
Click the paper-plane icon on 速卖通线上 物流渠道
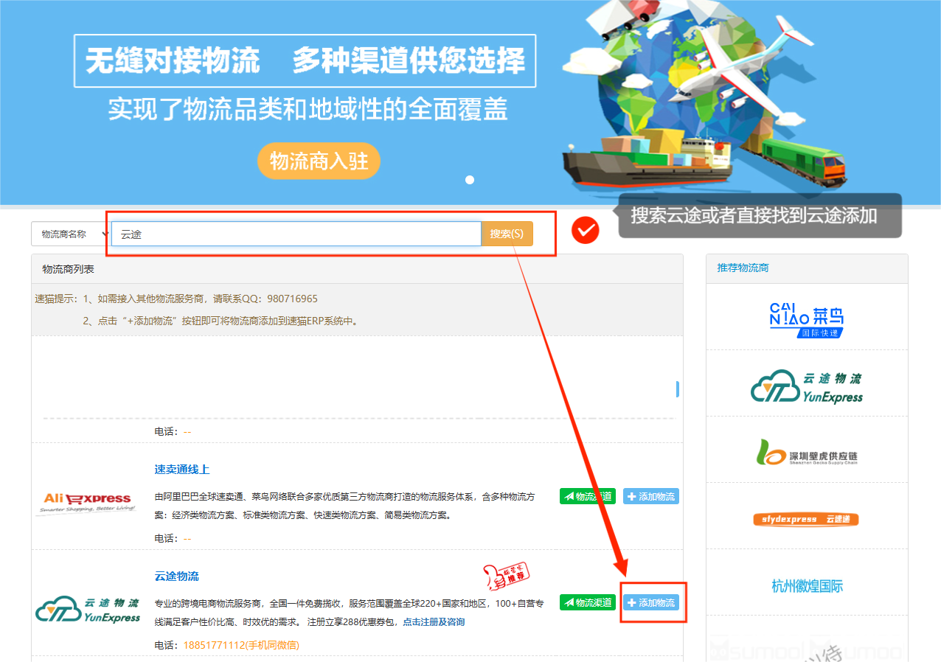tap(569, 497)
